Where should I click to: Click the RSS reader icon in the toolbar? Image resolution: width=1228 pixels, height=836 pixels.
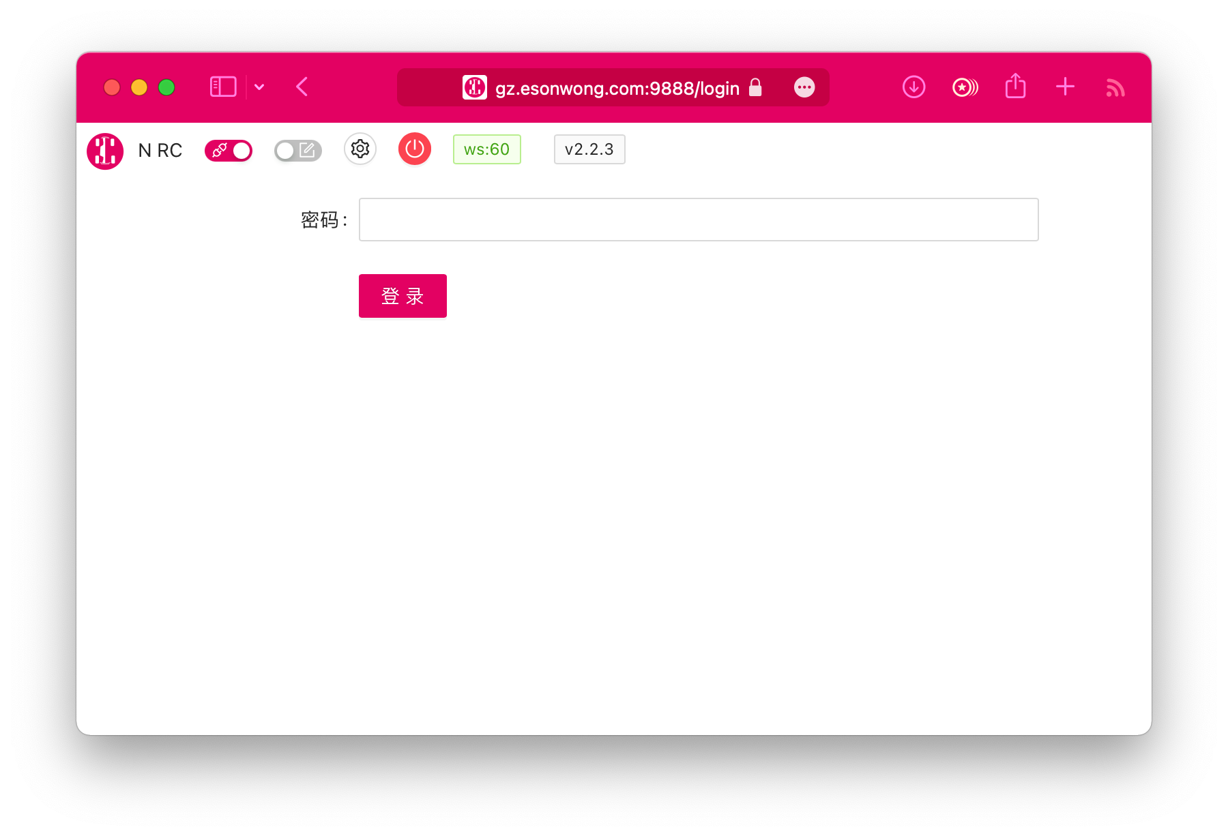(x=1115, y=87)
